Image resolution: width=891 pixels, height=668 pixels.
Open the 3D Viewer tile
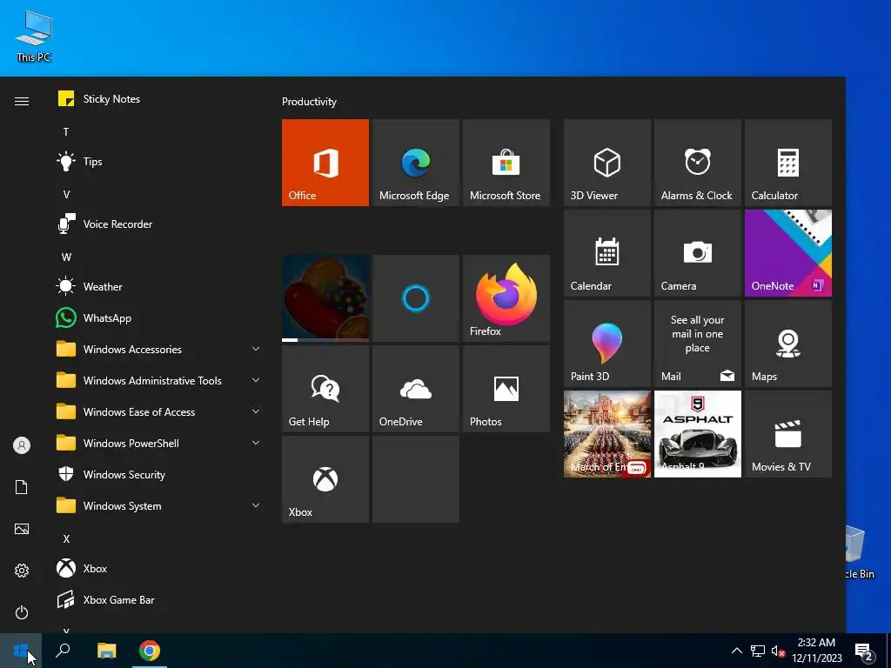[x=606, y=163]
